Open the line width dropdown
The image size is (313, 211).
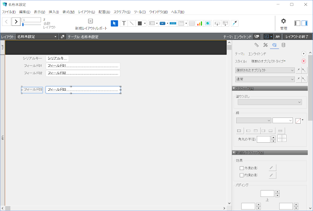tap(283, 120)
